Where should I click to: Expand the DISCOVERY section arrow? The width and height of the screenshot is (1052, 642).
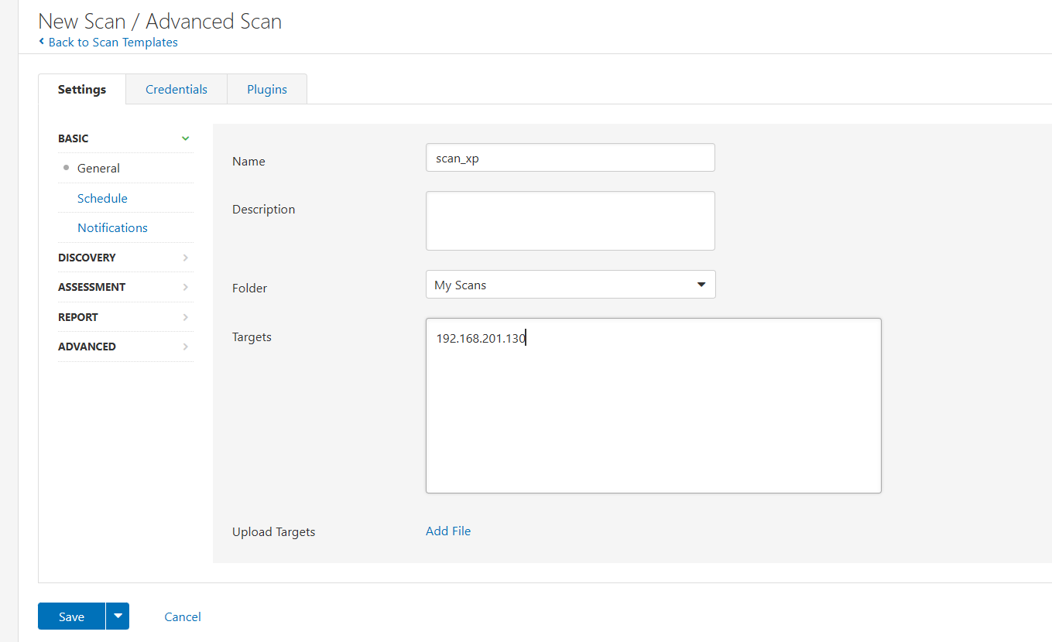(185, 258)
